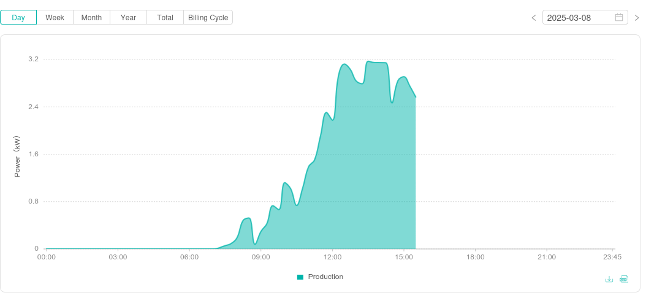The height and width of the screenshot is (298, 646).
Task: Click the 2025-03-08 date field
Action: pos(576,18)
